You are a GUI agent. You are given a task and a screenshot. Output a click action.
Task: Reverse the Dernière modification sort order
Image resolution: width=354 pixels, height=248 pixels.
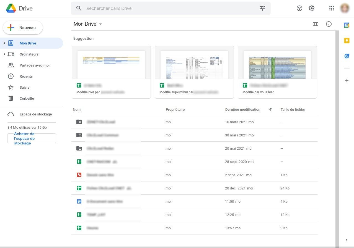click(270, 109)
